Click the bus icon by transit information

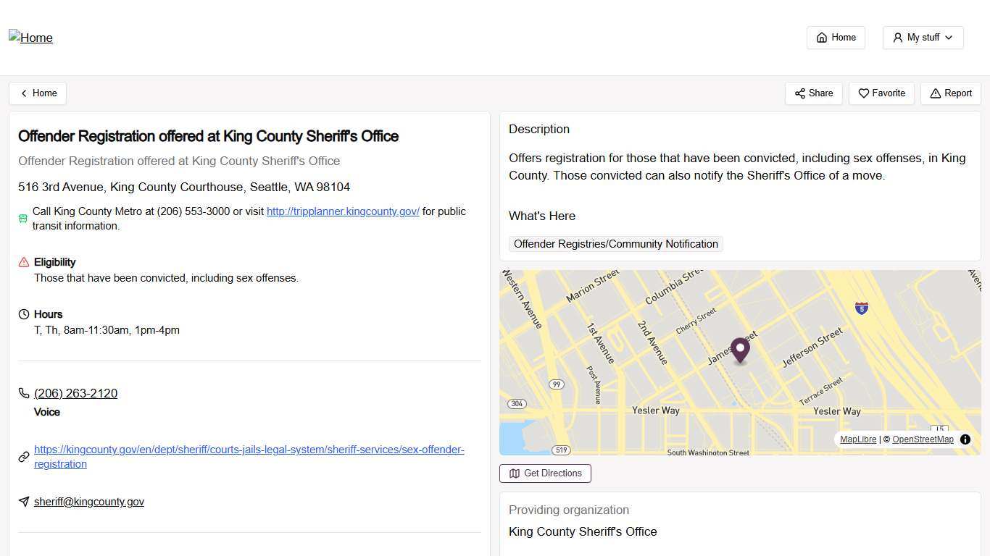[22, 218]
